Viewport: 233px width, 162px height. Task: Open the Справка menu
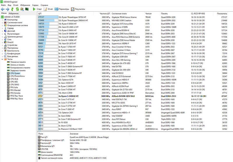coord(44,5)
